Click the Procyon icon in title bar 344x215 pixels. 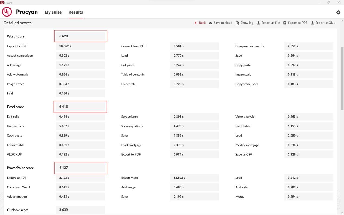click(x=2, y=2)
